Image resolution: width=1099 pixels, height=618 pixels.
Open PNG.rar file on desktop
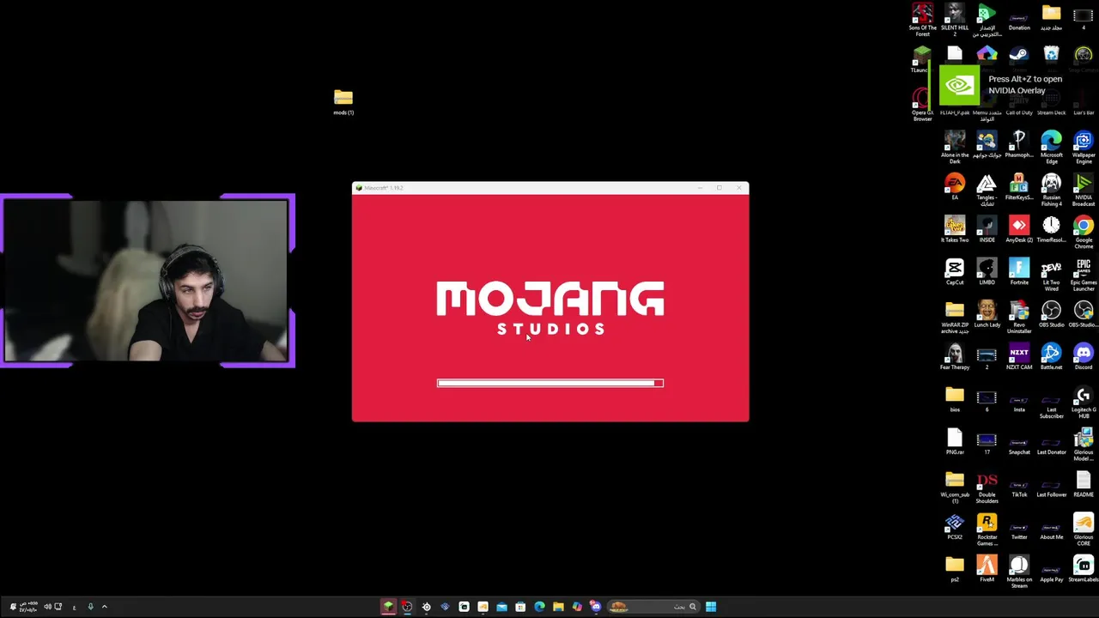[x=955, y=441]
